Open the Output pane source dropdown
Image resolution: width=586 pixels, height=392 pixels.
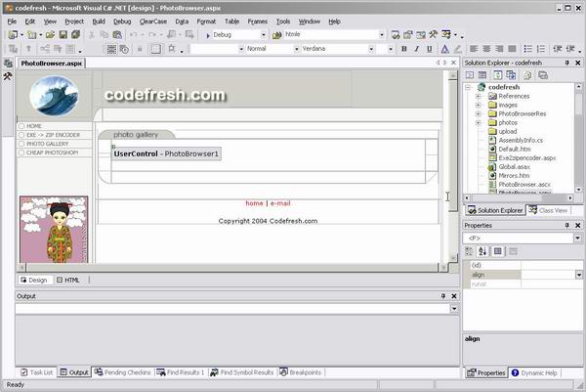[454, 309]
